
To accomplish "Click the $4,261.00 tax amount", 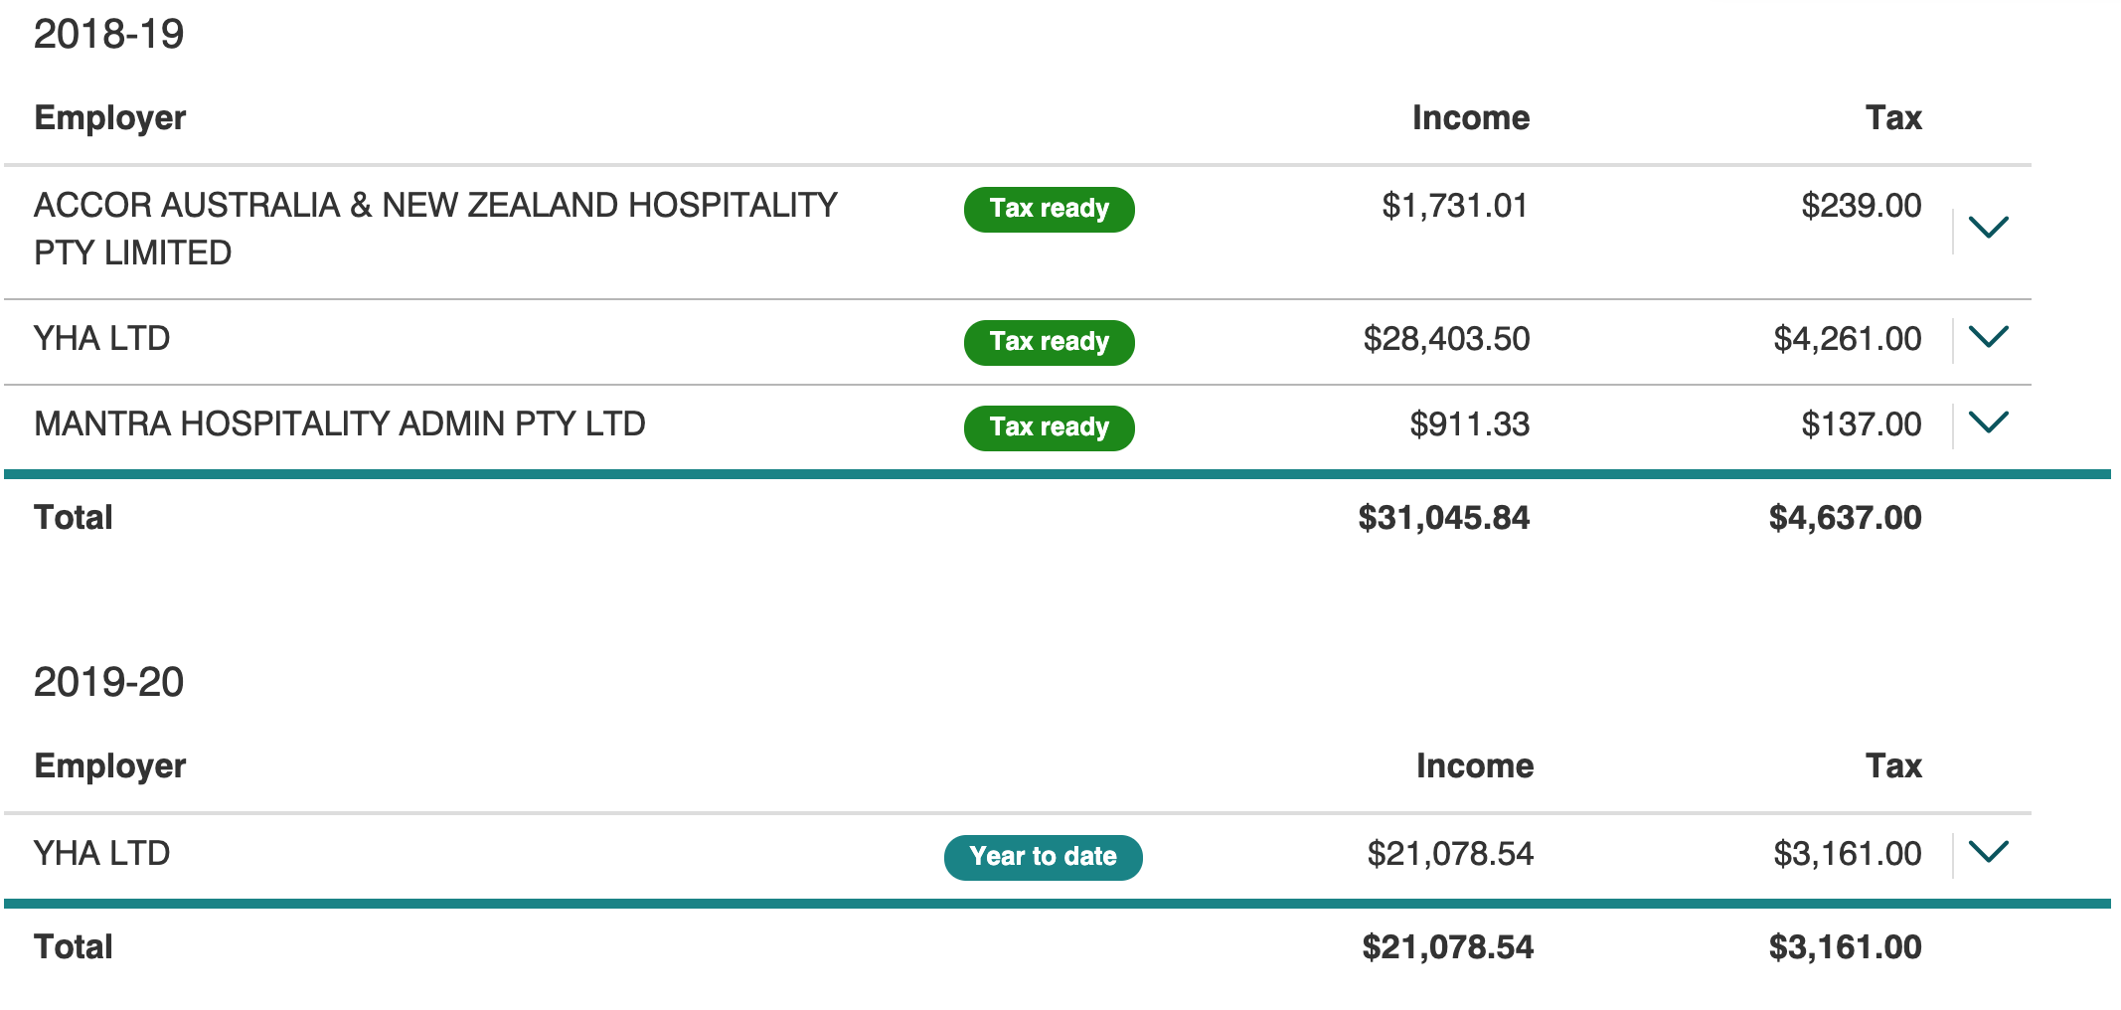I will 1848,339.
